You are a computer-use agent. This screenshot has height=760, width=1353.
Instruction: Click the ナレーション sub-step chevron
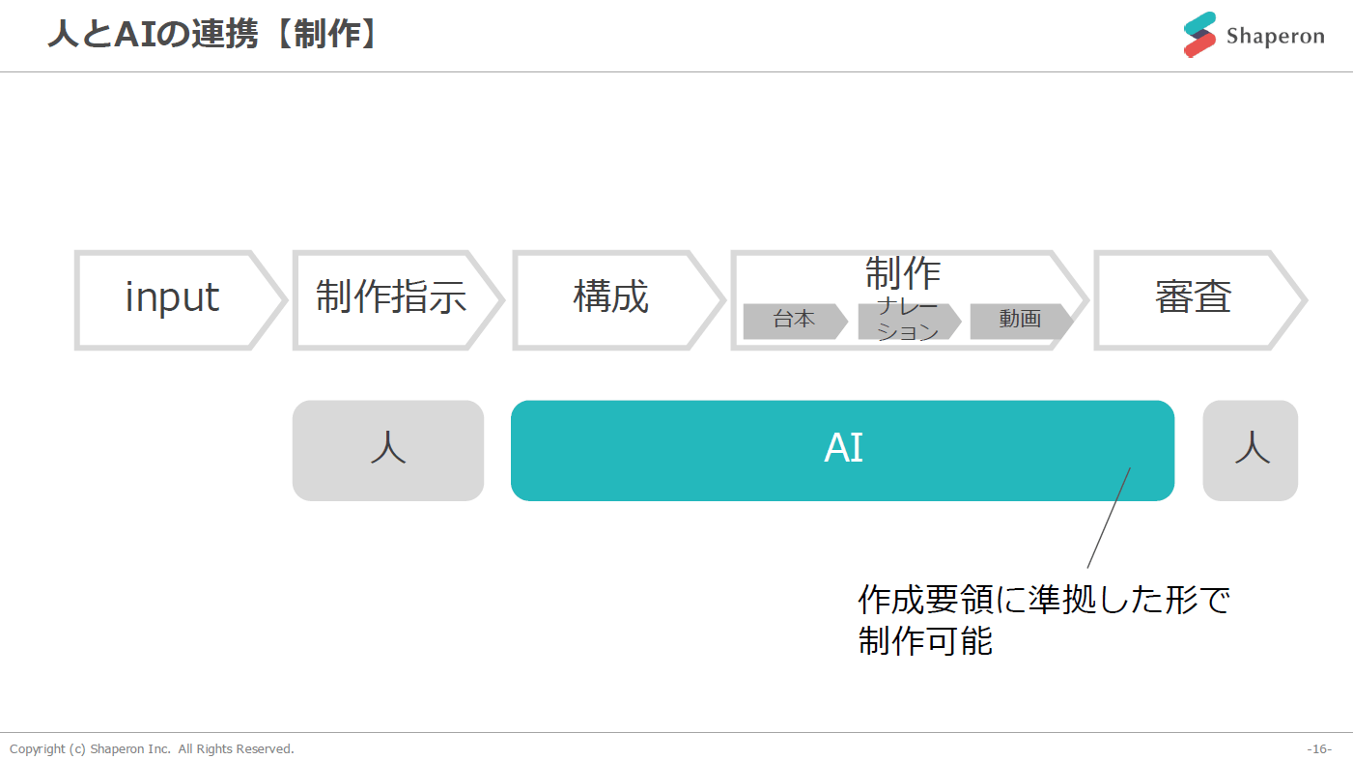908,321
